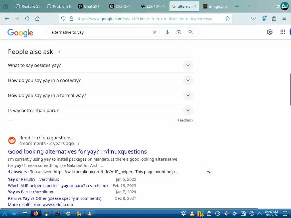Viewport: 291px width, 218px height.
Task: Switch to the Restore Session tab
Action: point(28,7)
